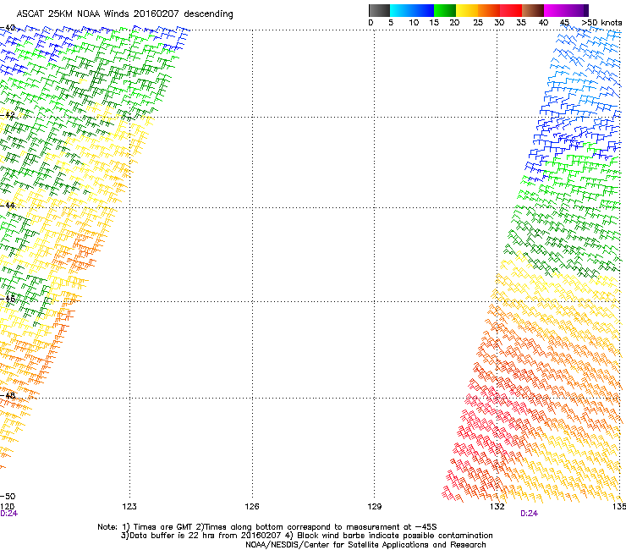Click the '>50 knots' legend label
The height and width of the screenshot is (550, 626).
[x=602, y=23]
